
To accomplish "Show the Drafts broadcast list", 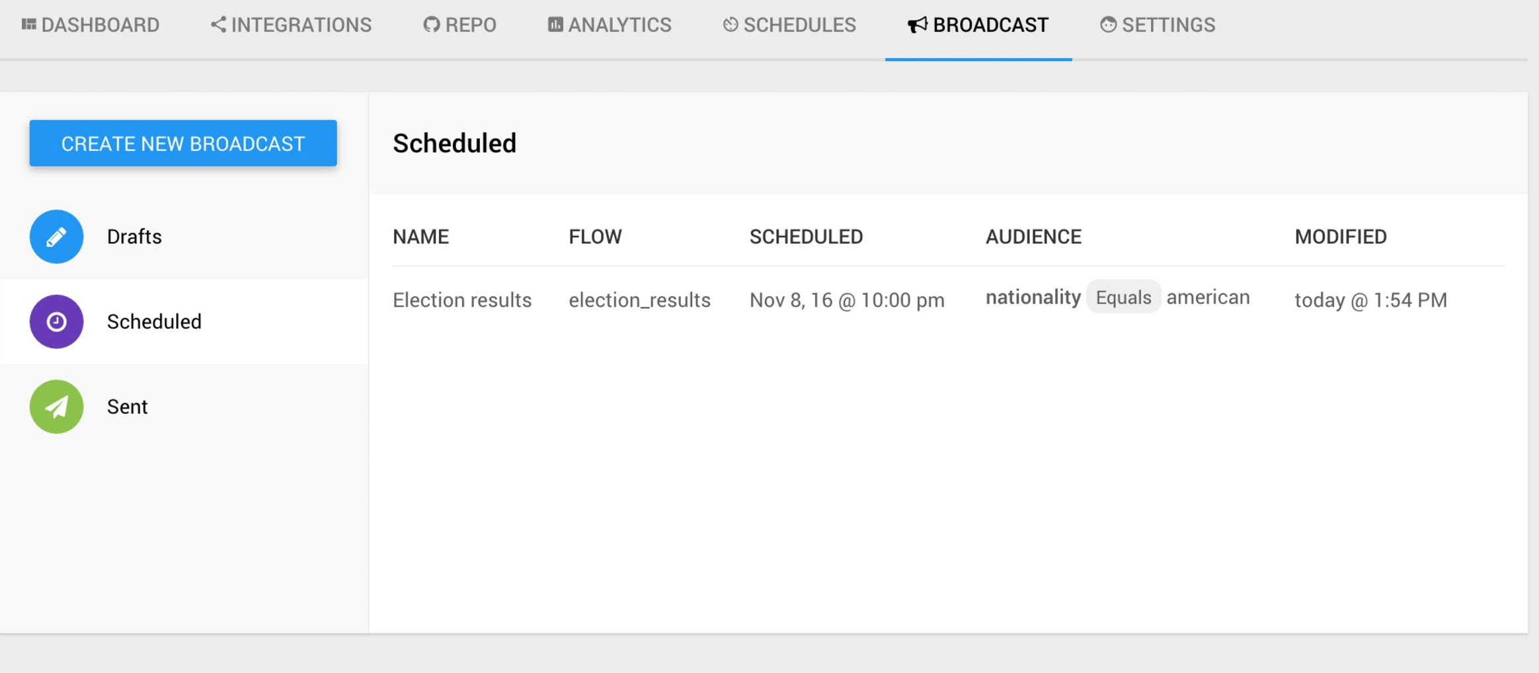I will 134,237.
